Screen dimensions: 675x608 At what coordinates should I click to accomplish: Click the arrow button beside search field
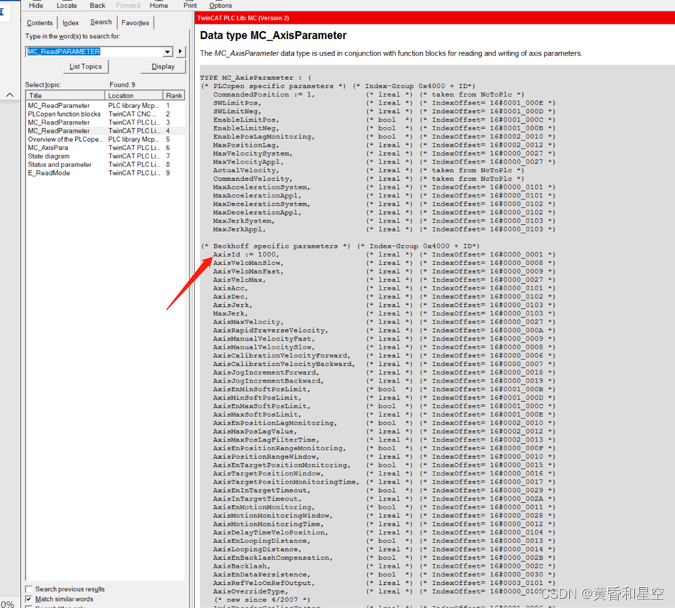coord(180,52)
